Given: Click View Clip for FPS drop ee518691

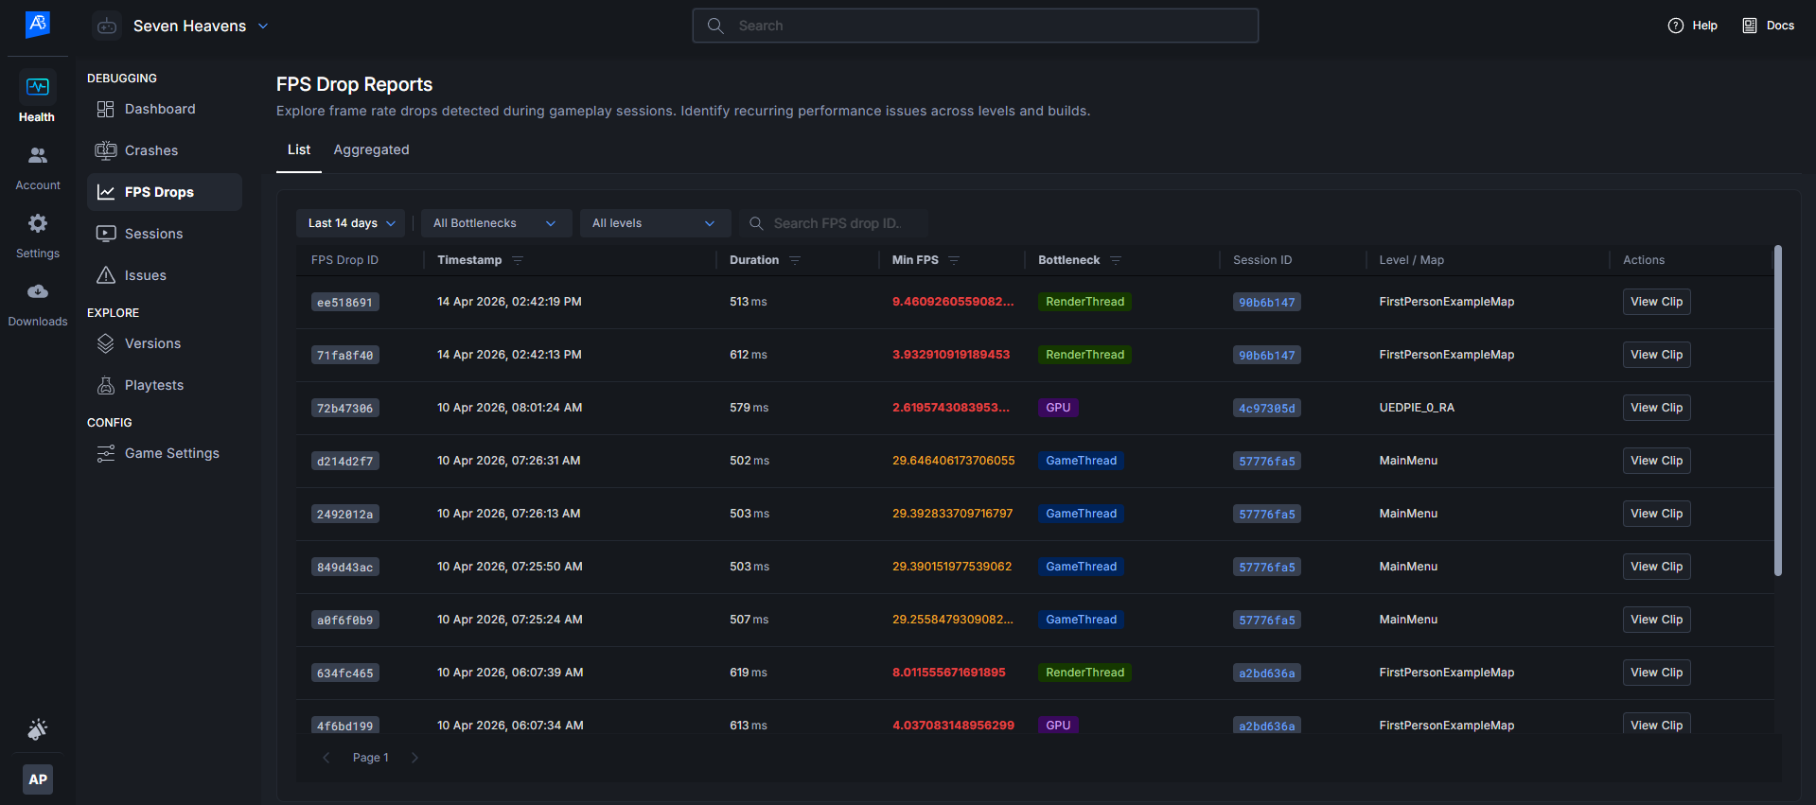Looking at the screenshot, I should click(1656, 302).
